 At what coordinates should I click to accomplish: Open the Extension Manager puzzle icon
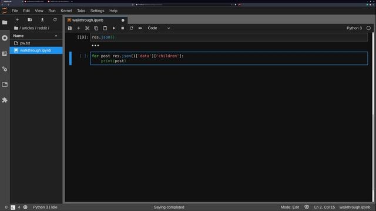[5, 100]
